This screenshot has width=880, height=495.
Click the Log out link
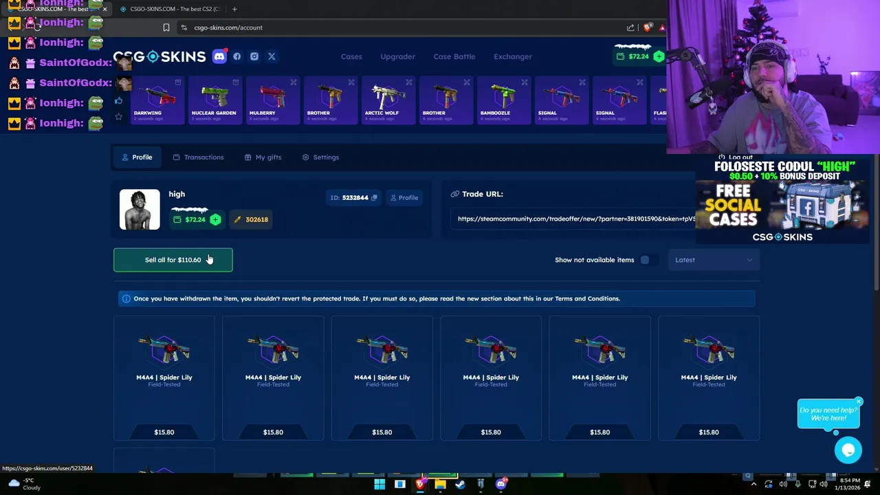[735, 157]
